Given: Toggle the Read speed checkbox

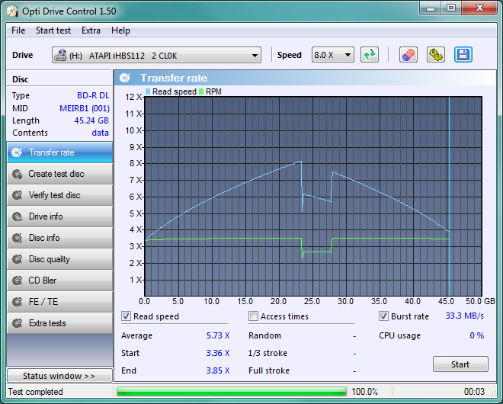Looking at the screenshot, I should click(126, 316).
